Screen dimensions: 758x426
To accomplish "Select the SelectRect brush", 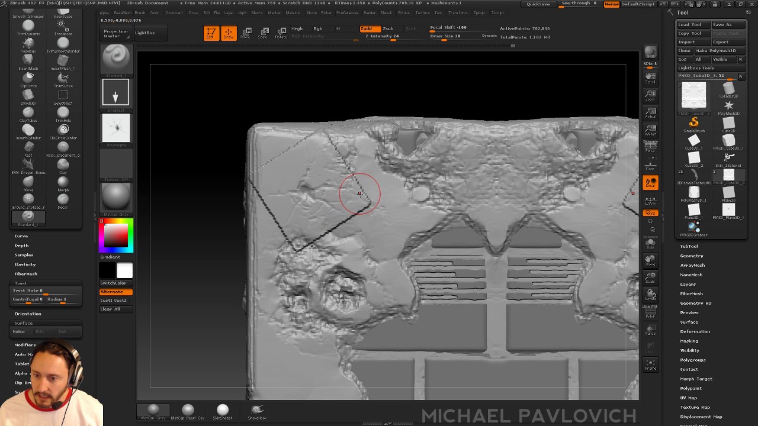I will (x=63, y=97).
